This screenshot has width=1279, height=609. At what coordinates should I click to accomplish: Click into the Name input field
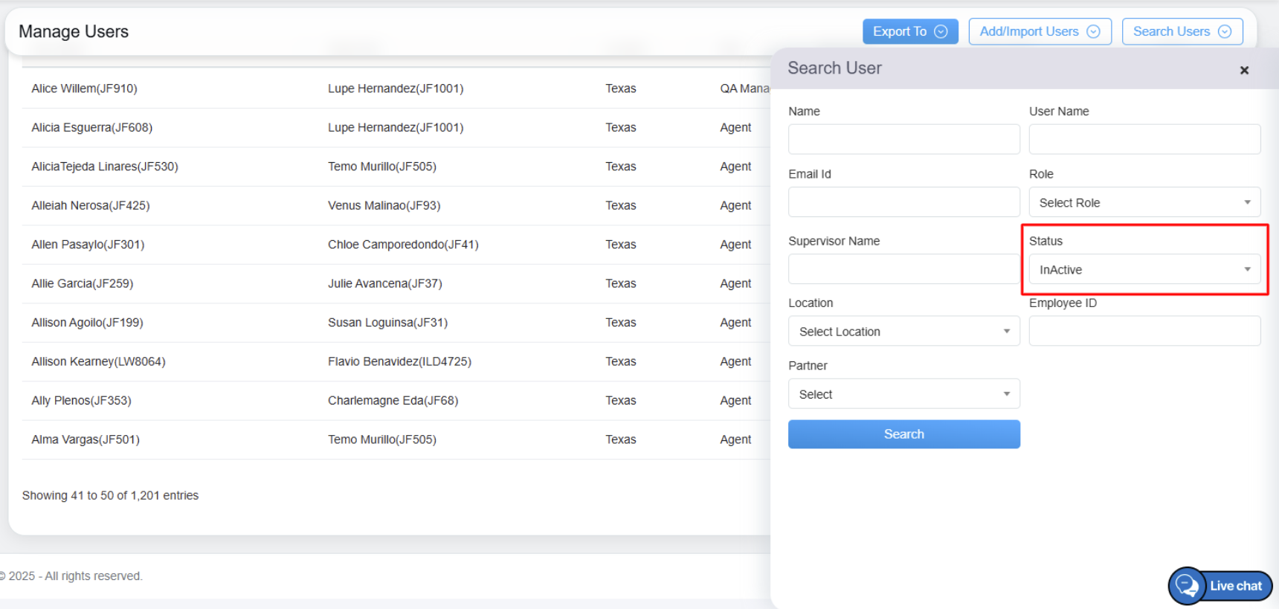tap(903, 139)
